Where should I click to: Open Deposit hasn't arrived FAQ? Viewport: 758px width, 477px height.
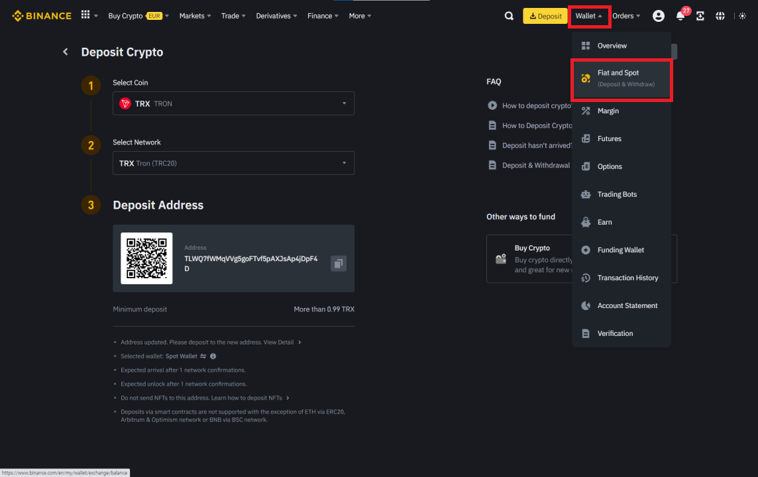(537, 145)
